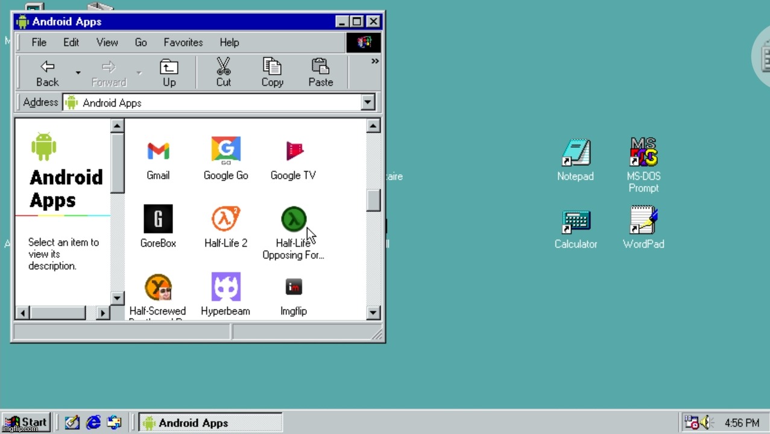Open the Gmail app icon

click(x=158, y=150)
